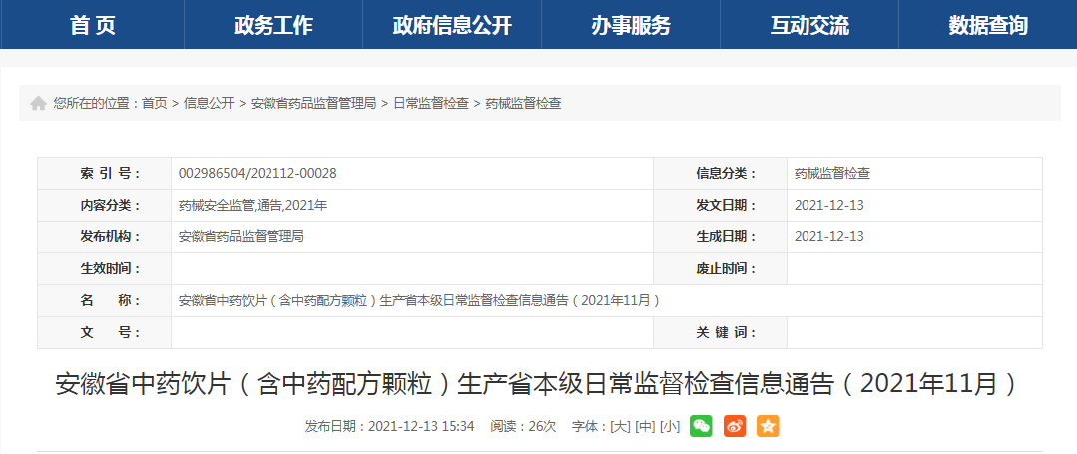Screen dimensions: 1077x454
Task: Click the 文号 label cell
Action: tap(105, 332)
